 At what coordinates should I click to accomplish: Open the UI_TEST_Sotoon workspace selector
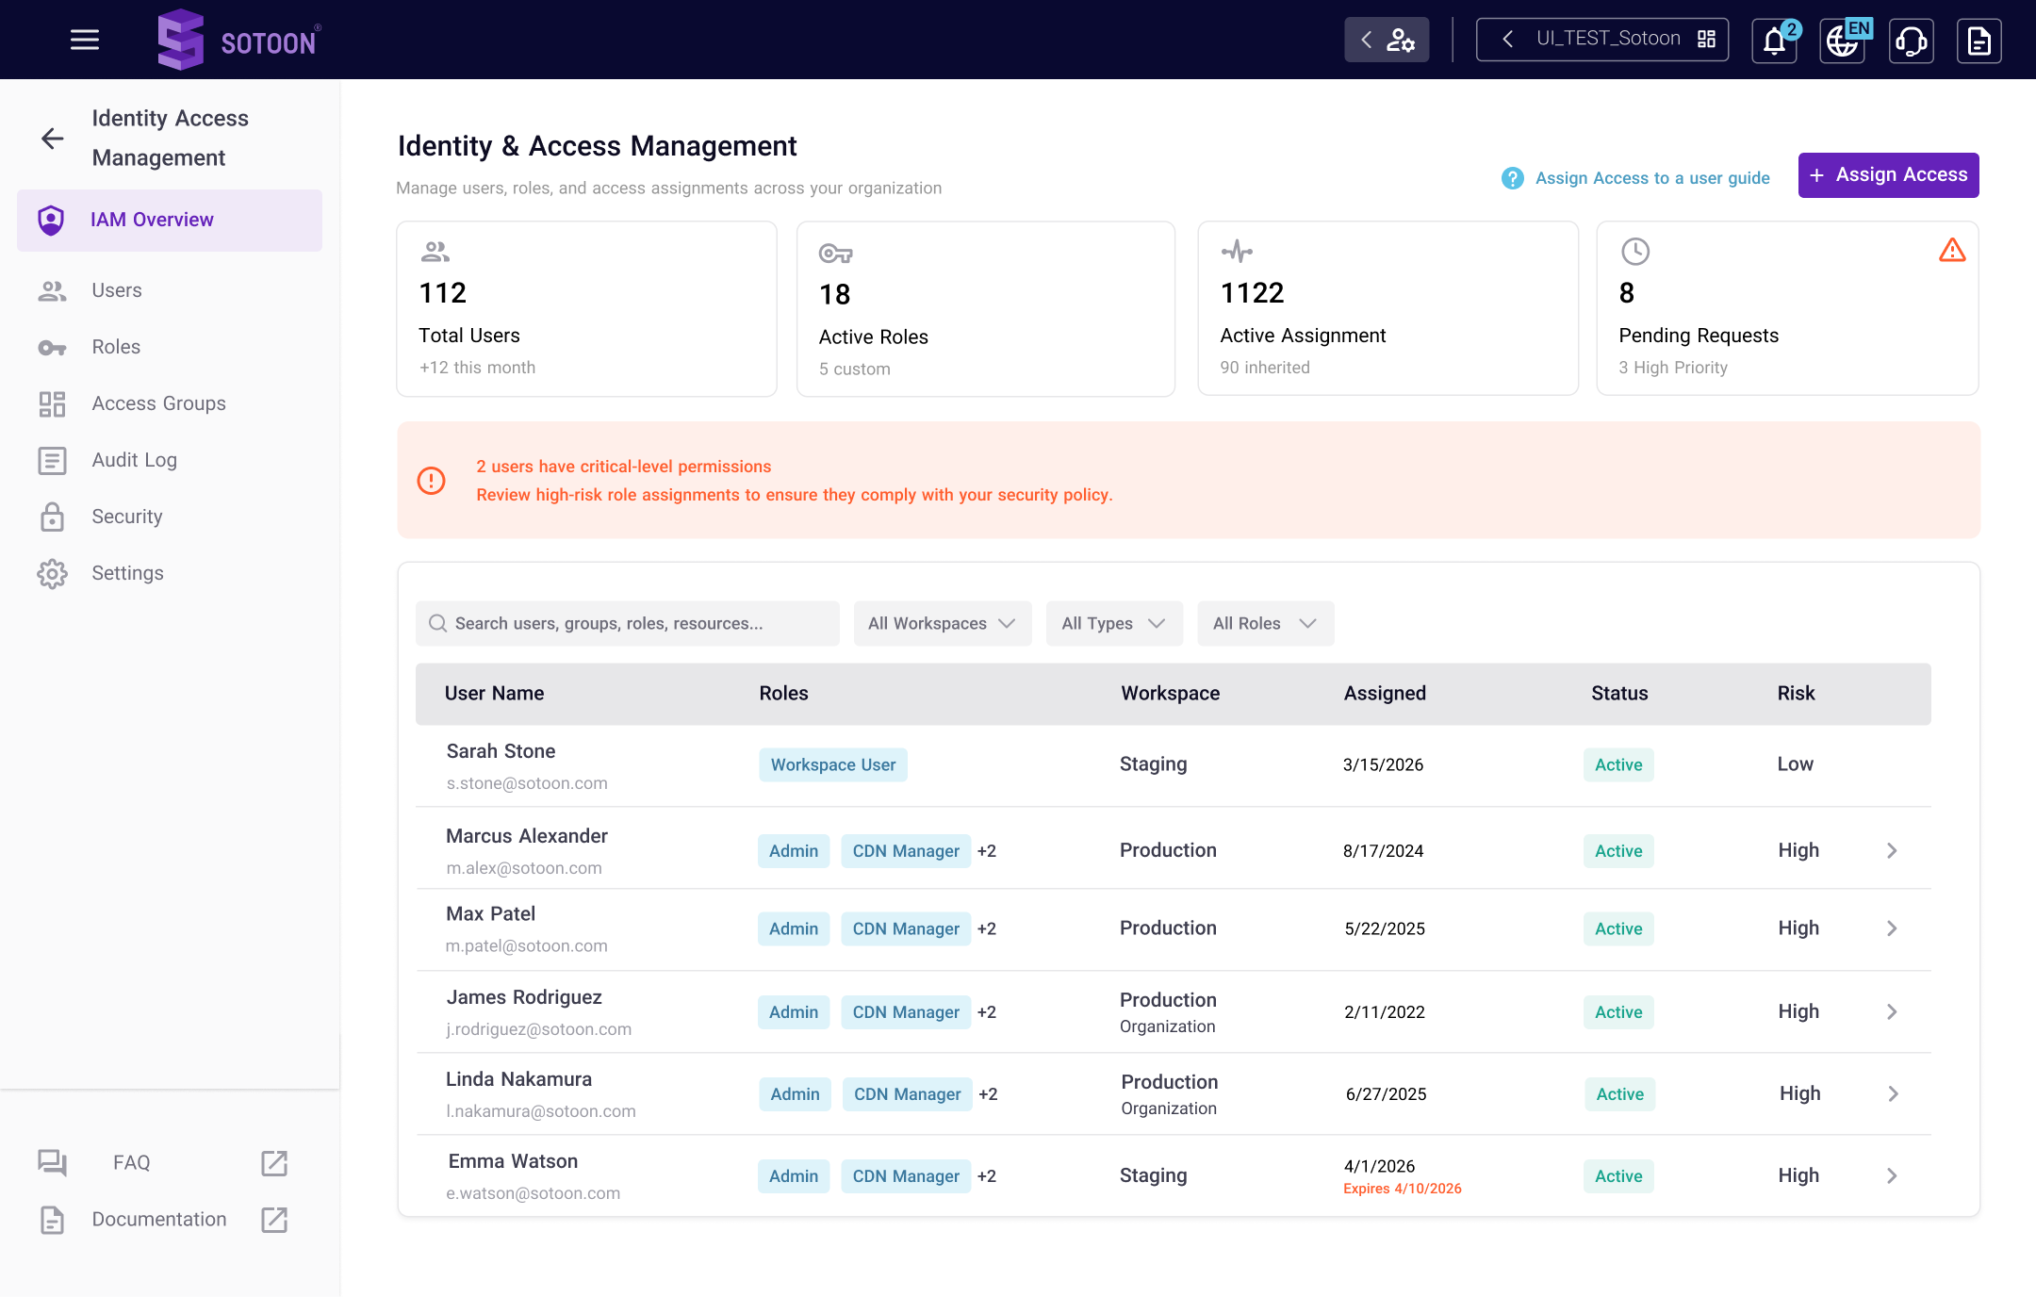click(x=1602, y=40)
